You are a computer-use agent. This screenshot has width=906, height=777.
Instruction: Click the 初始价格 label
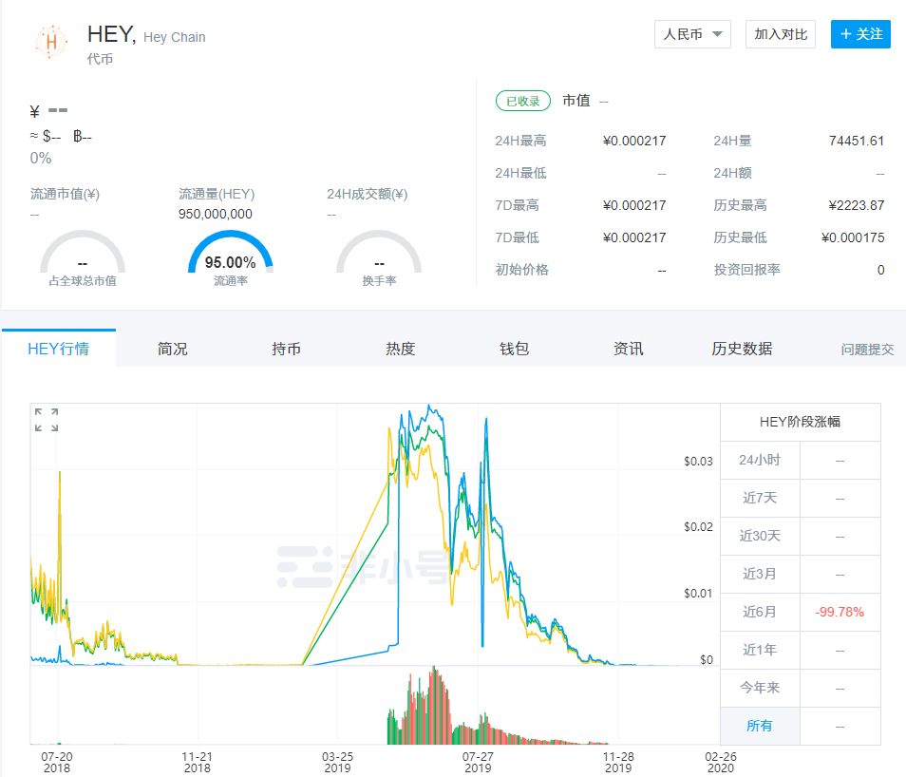pyautogui.click(x=521, y=270)
